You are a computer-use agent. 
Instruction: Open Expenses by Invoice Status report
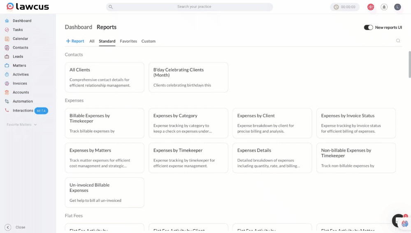click(356, 123)
